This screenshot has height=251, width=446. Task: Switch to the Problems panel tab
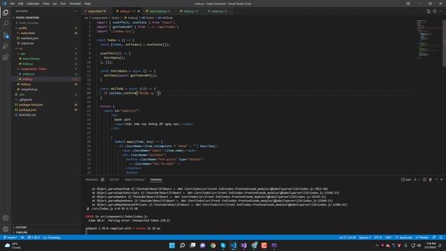click(x=92, y=180)
